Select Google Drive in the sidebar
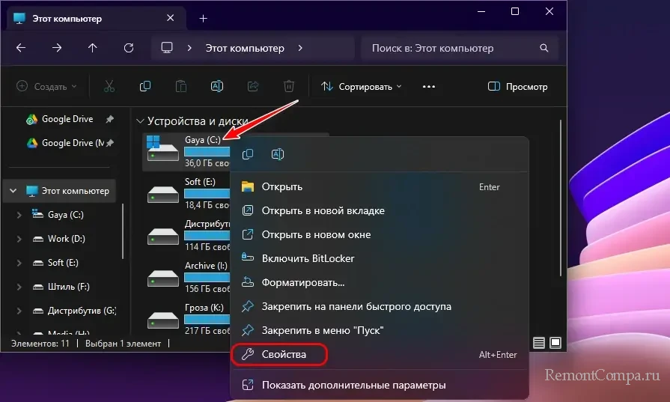 point(67,119)
